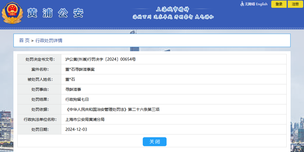Click the 上海城市精神 slogan banner

pyautogui.click(x=173, y=13)
